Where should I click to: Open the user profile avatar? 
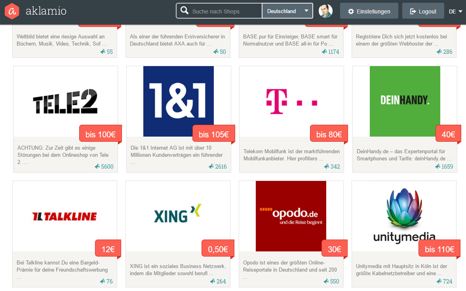pos(325,11)
